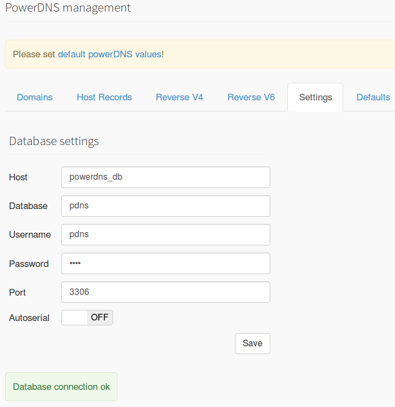This screenshot has width=395, height=407.
Task: Focus the Database name field
Action: click(x=166, y=206)
